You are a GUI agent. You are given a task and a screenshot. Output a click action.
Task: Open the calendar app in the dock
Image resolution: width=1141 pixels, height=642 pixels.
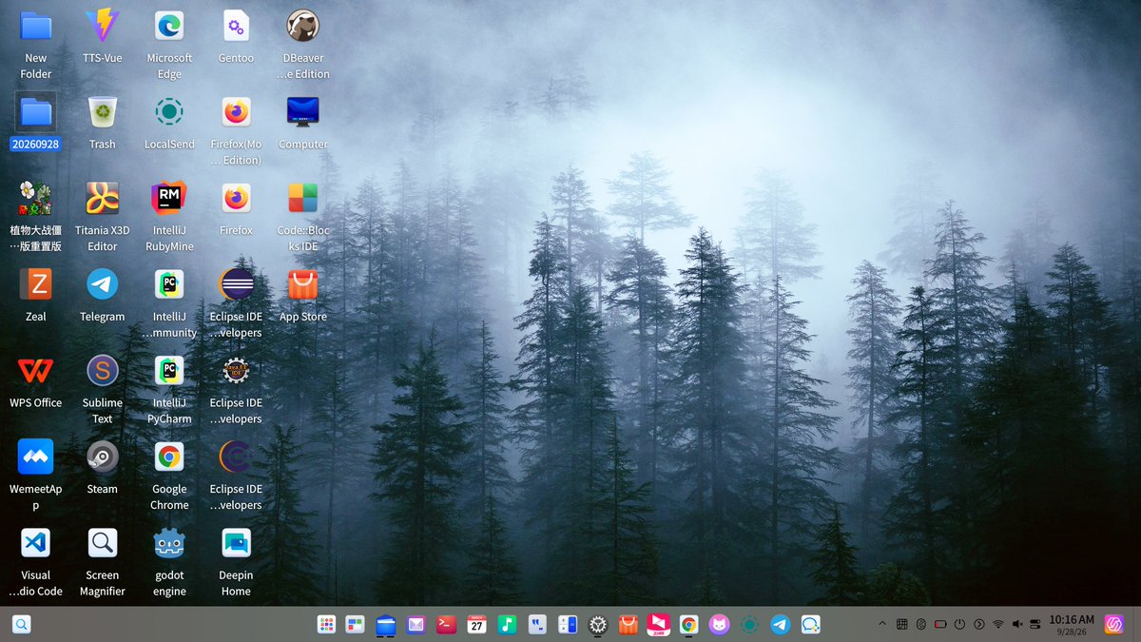[476, 625]
